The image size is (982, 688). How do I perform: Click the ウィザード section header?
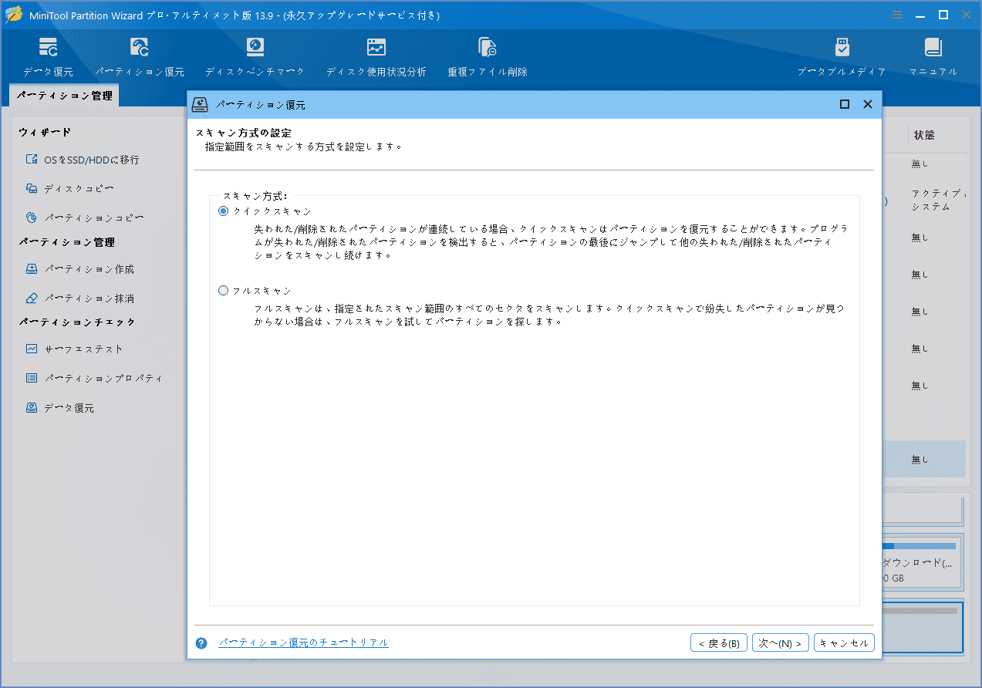(45, 133)
